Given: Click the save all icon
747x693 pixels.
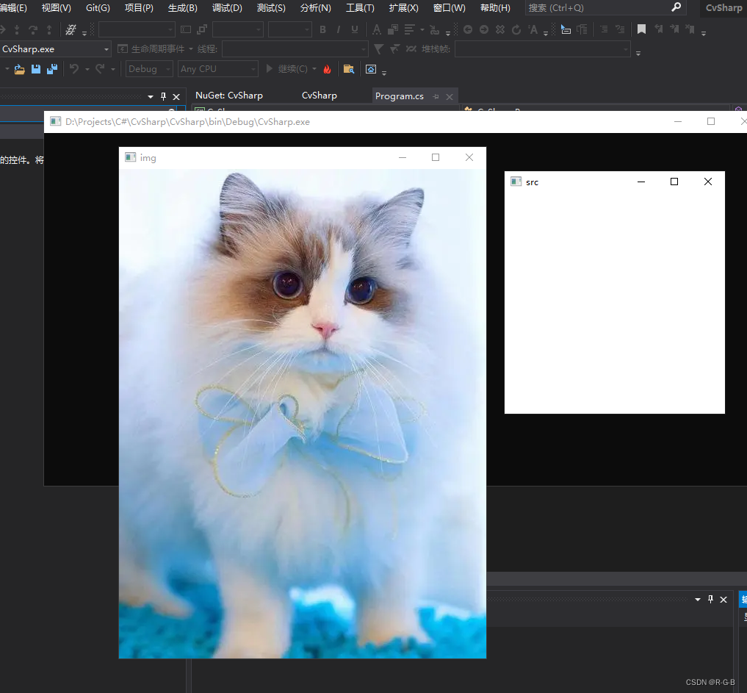Looking at the screenshot, I should 52,69.
